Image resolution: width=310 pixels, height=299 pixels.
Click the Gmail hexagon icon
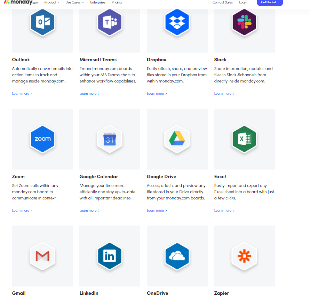(x=42, y=256)
